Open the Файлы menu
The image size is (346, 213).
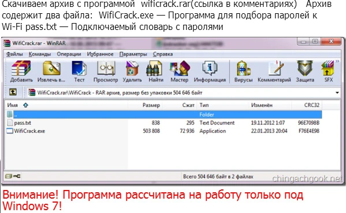(x=14, y=54)
